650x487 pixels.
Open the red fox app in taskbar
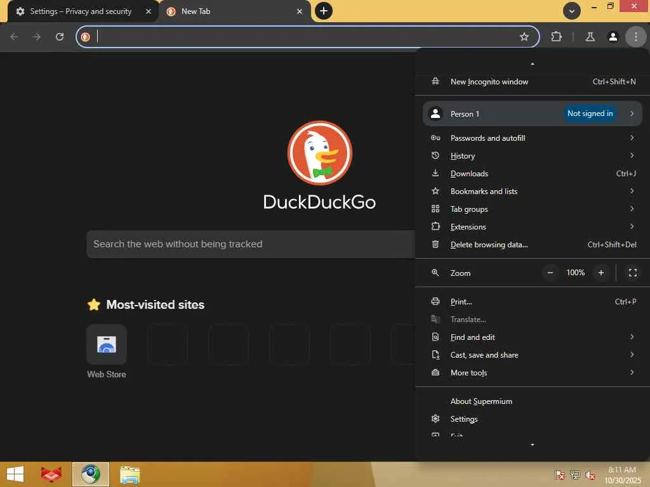tap(51, 474)
